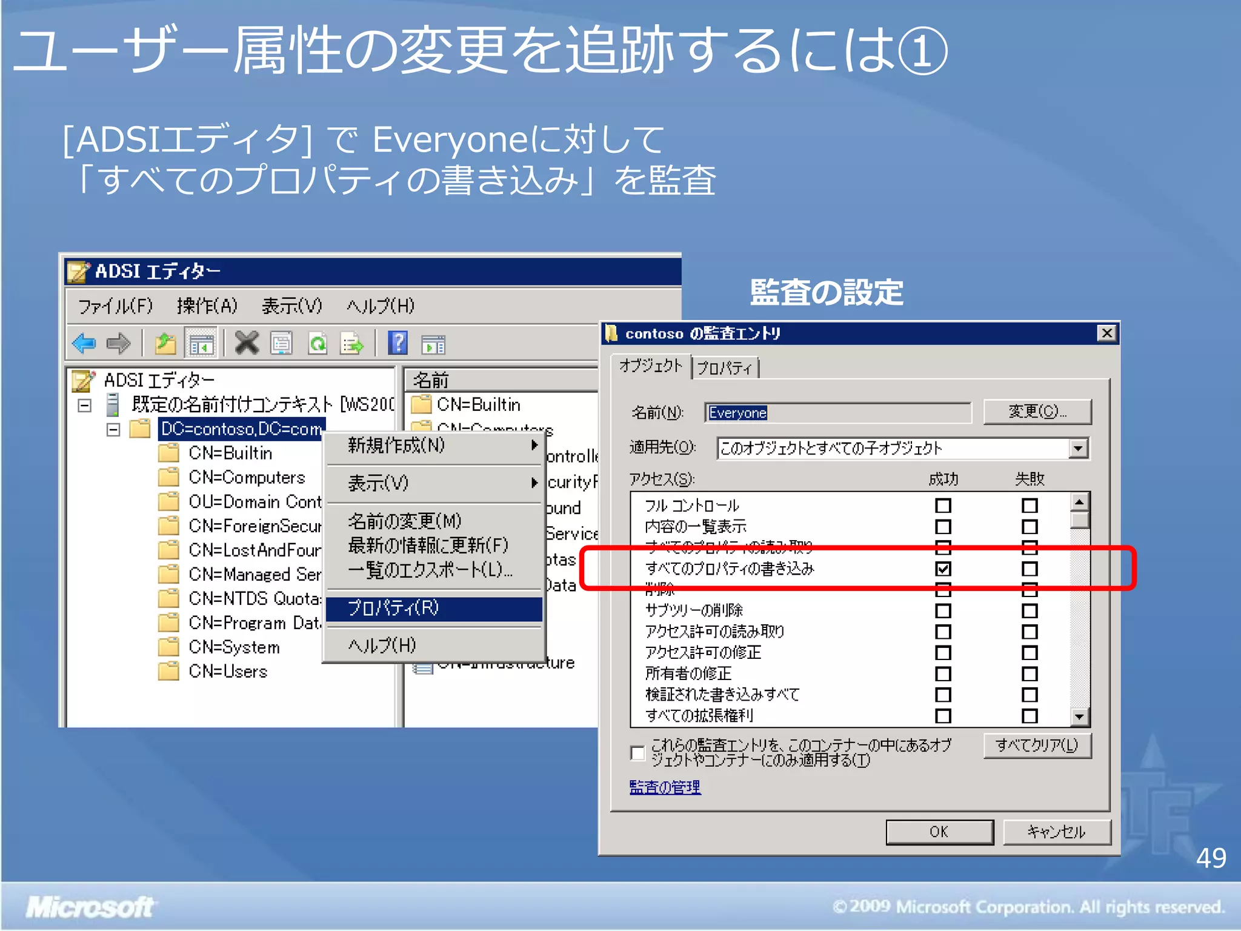The height and width of the screenshot is (931, 1241).
Task: Select CN=Users in the tree
Action: 228,672
